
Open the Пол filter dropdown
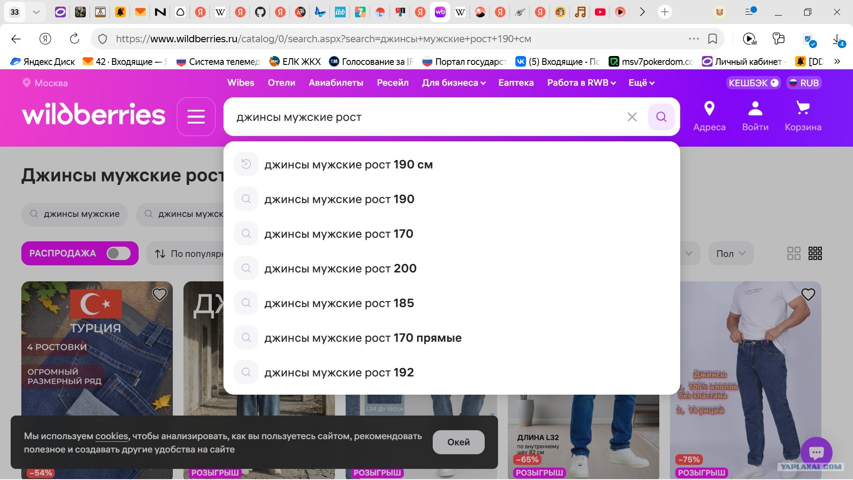point(731,253)
